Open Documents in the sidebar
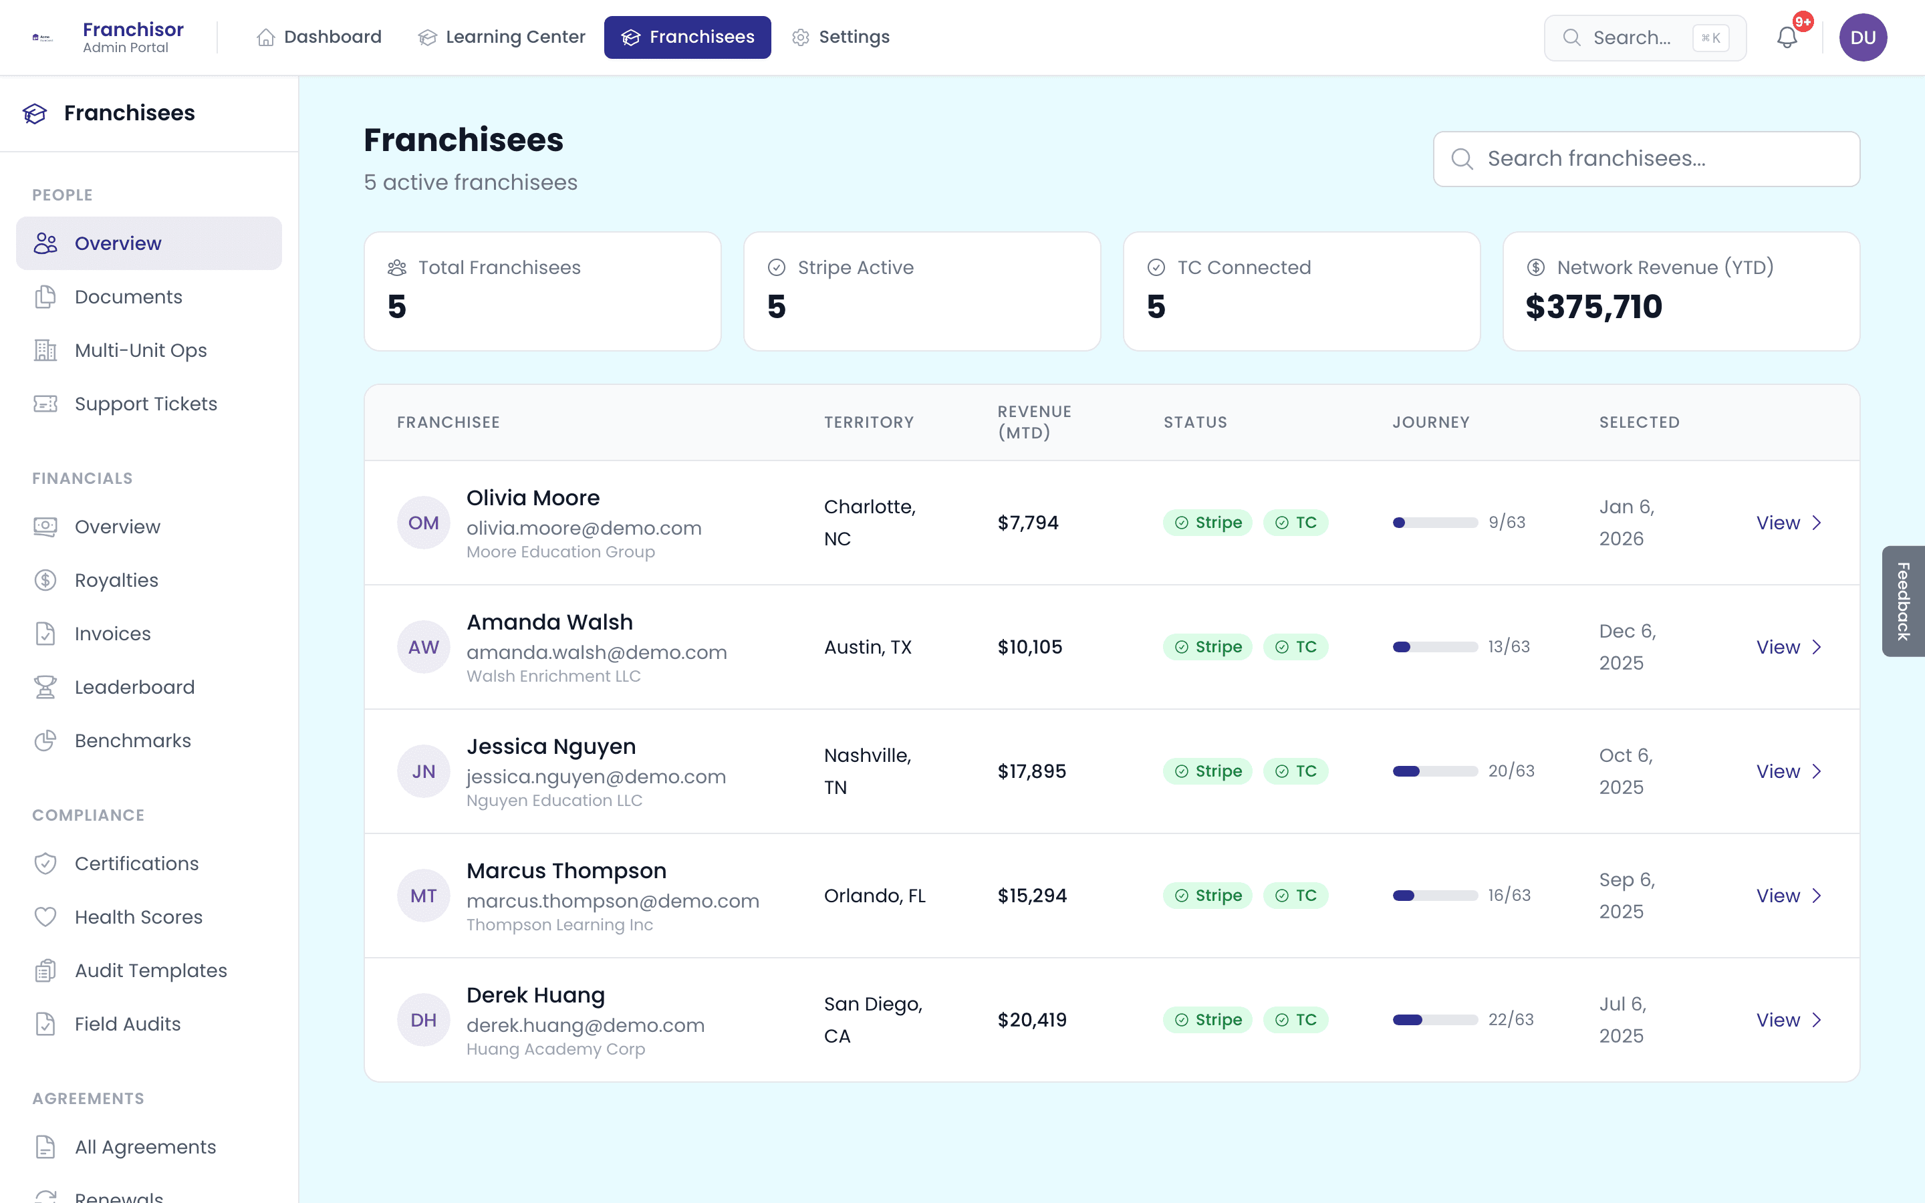The width and height of the screenshot is (1925, 1203). point(149,297)
